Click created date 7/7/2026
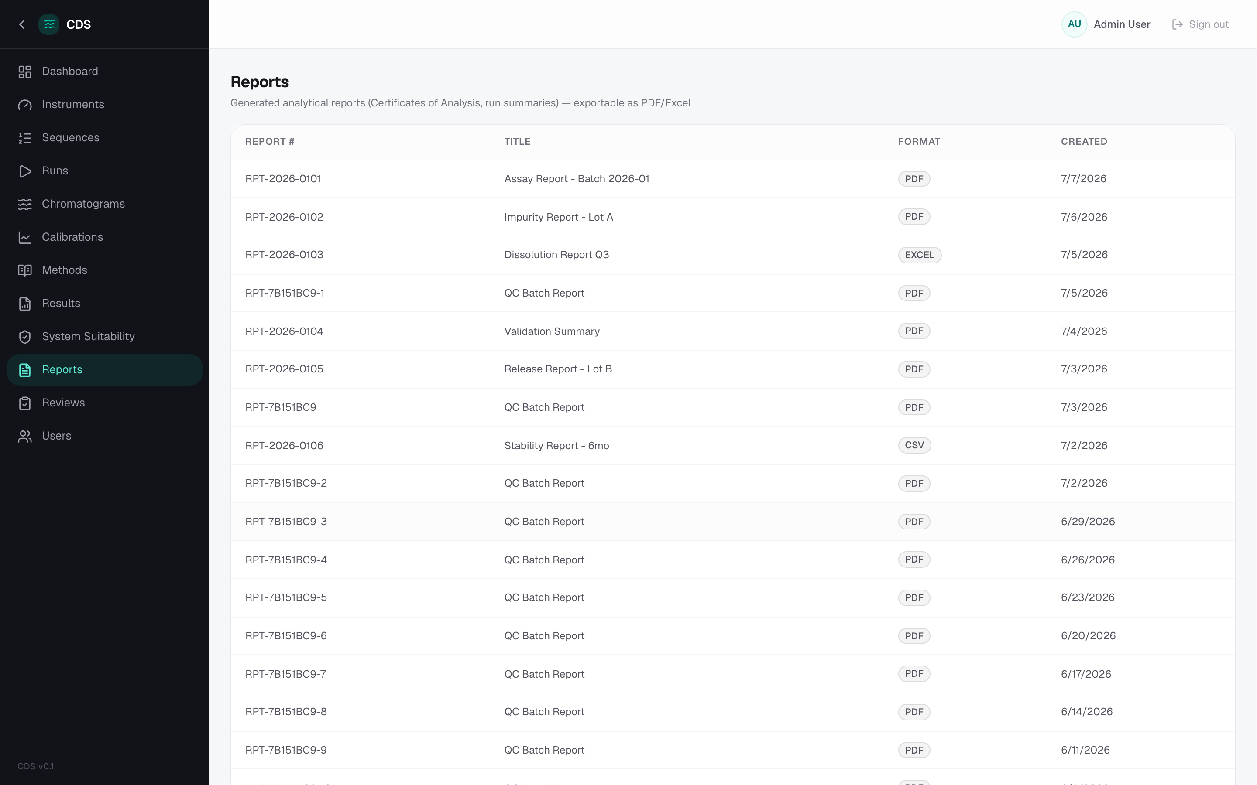1257x785 pixels. [x=1084, y=179]
